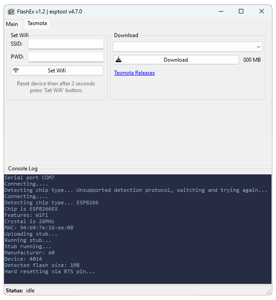Click 'Running stub...' log line
276x300 pixels.
(x=28, y=240)
